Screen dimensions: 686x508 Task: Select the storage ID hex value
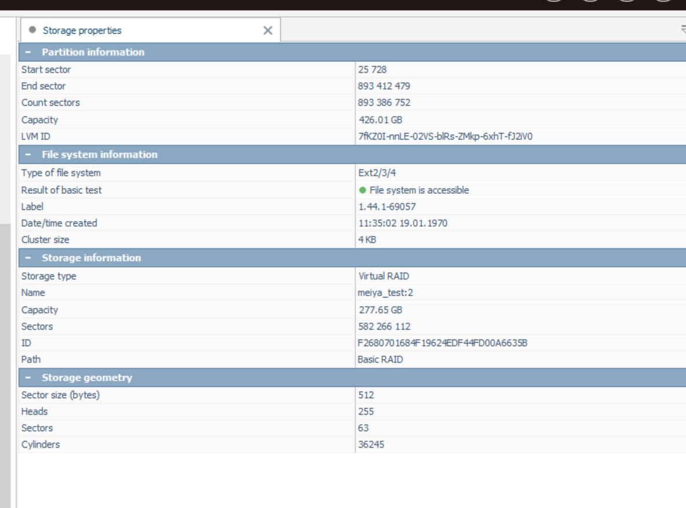point(442,343)
